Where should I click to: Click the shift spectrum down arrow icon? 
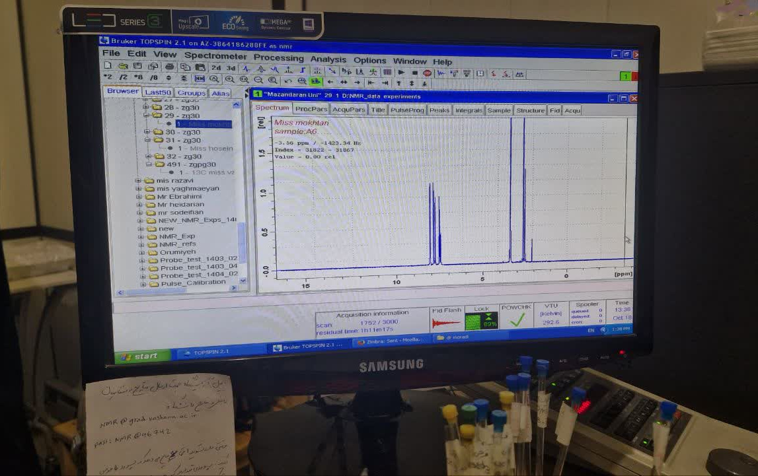pos(424,84)
